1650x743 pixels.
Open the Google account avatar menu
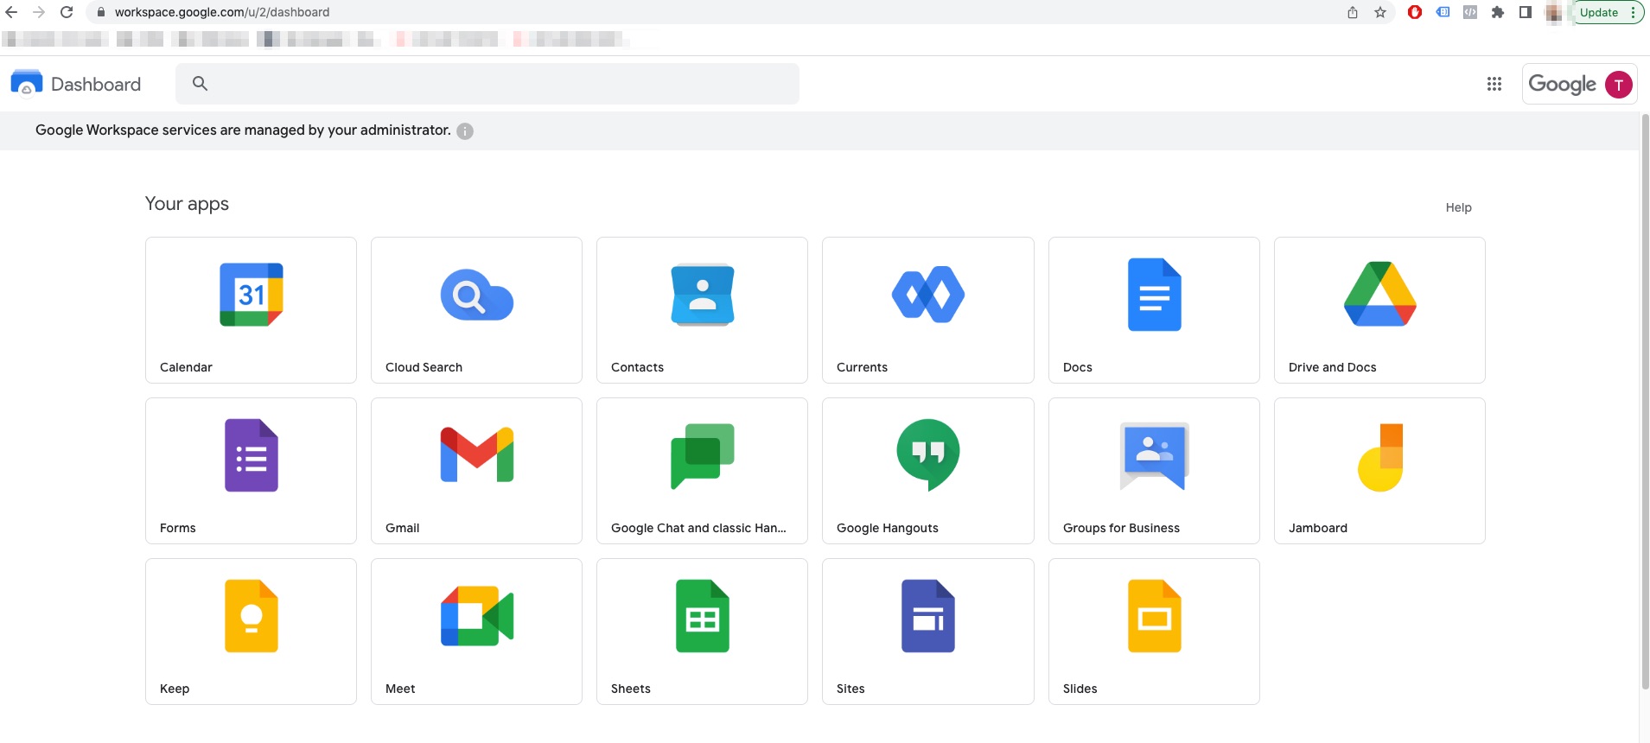tap(1618, 85)
